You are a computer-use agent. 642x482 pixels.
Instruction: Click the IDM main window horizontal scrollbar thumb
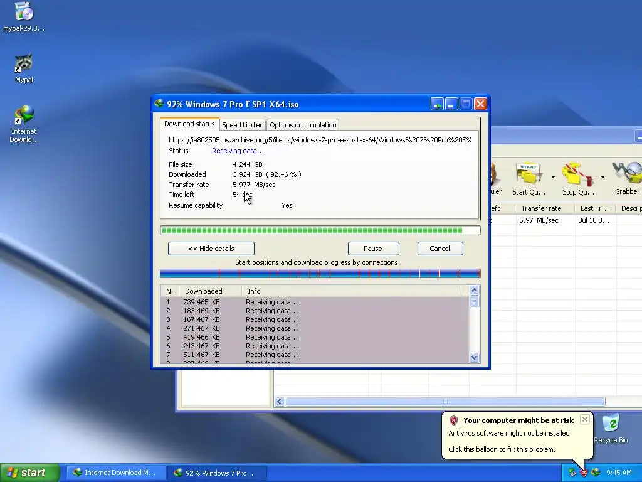coord(445,401)
